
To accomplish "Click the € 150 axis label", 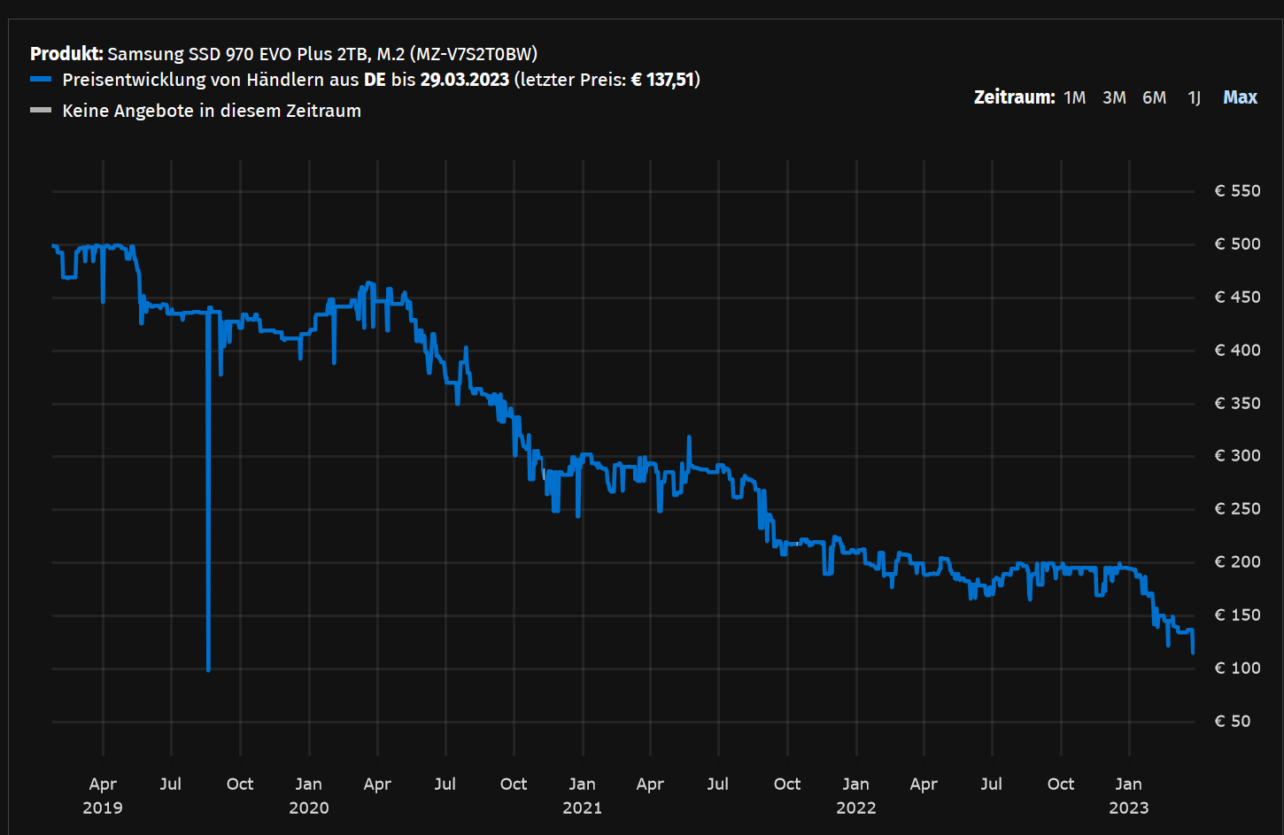I will click(1237, 615).
